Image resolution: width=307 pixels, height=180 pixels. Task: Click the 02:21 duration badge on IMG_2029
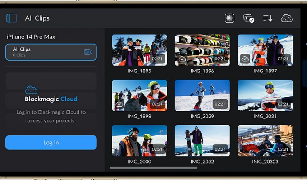coord(220,104)
